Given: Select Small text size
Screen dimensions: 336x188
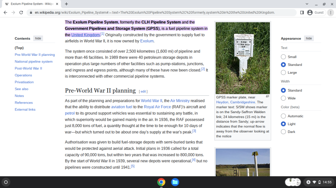Looking at the screenshot, I should [x=283, y=57].
